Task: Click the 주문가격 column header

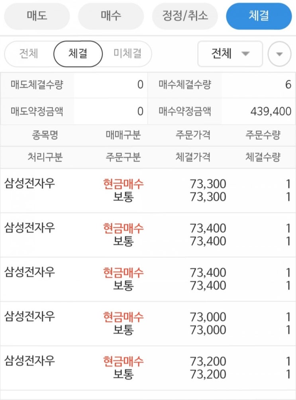Action: coord(193,135)
